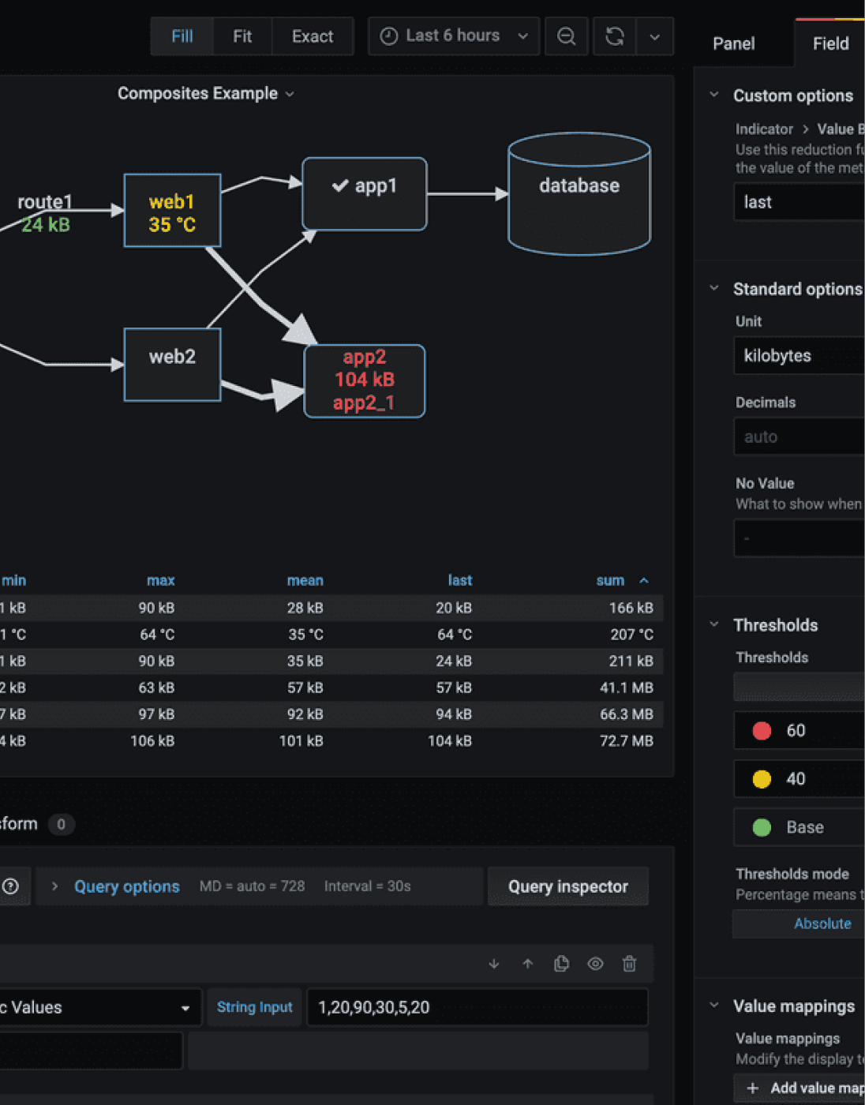Click the red threshold color swatch for 60

point(762,731)
